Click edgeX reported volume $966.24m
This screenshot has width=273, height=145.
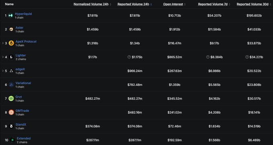(x=135, y=71)
